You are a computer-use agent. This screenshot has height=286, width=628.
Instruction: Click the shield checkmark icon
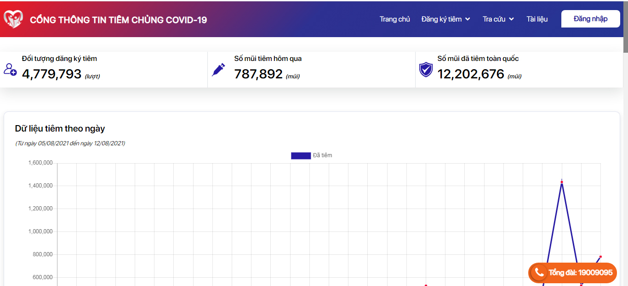(426, 70)
